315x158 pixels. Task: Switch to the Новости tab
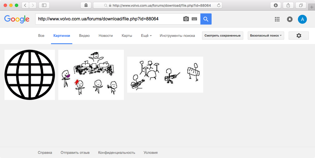click(x=106, y=36)
